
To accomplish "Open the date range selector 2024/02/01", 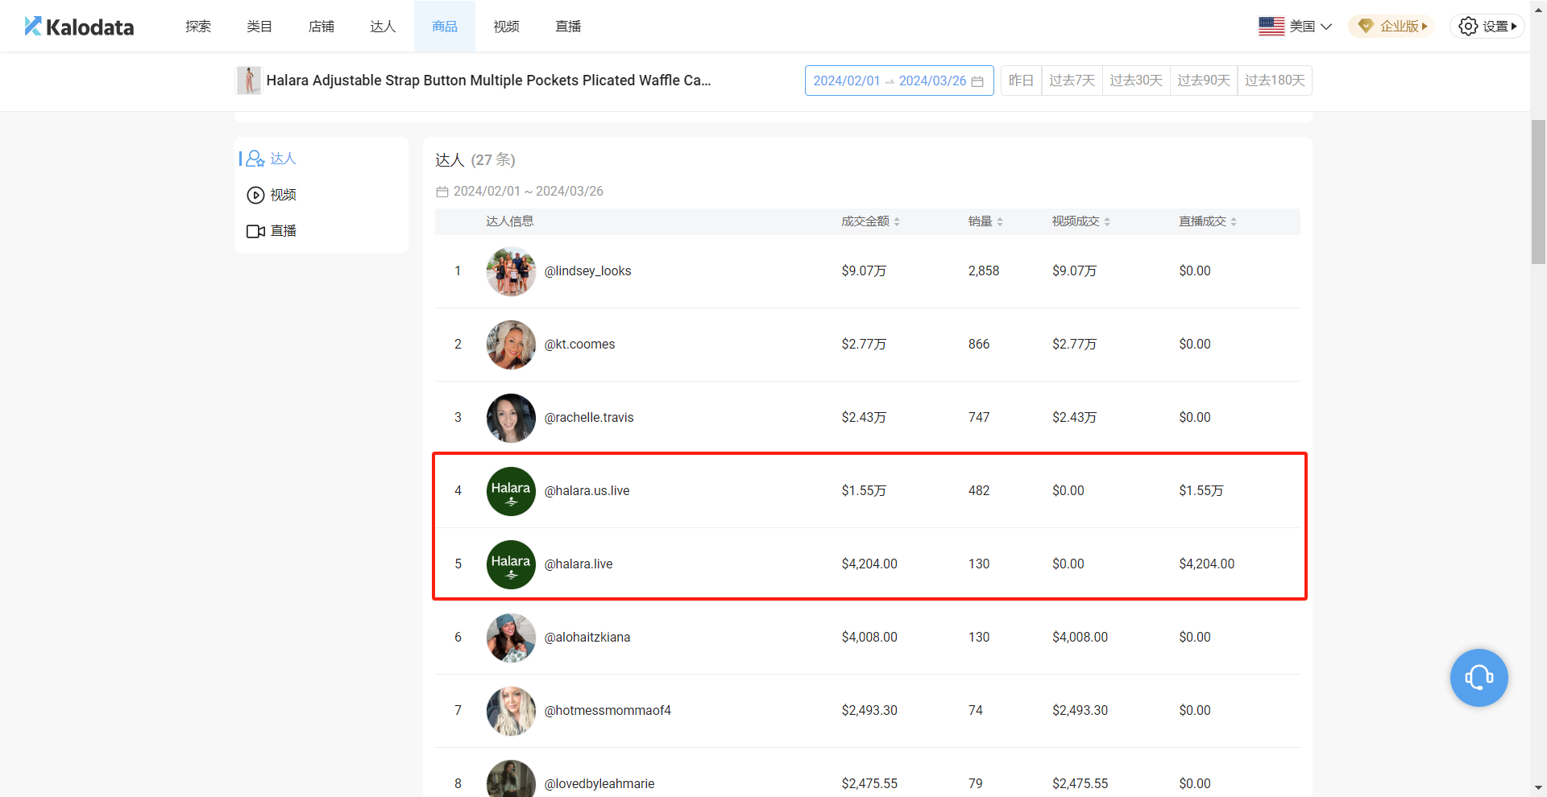I will [847, 81].
